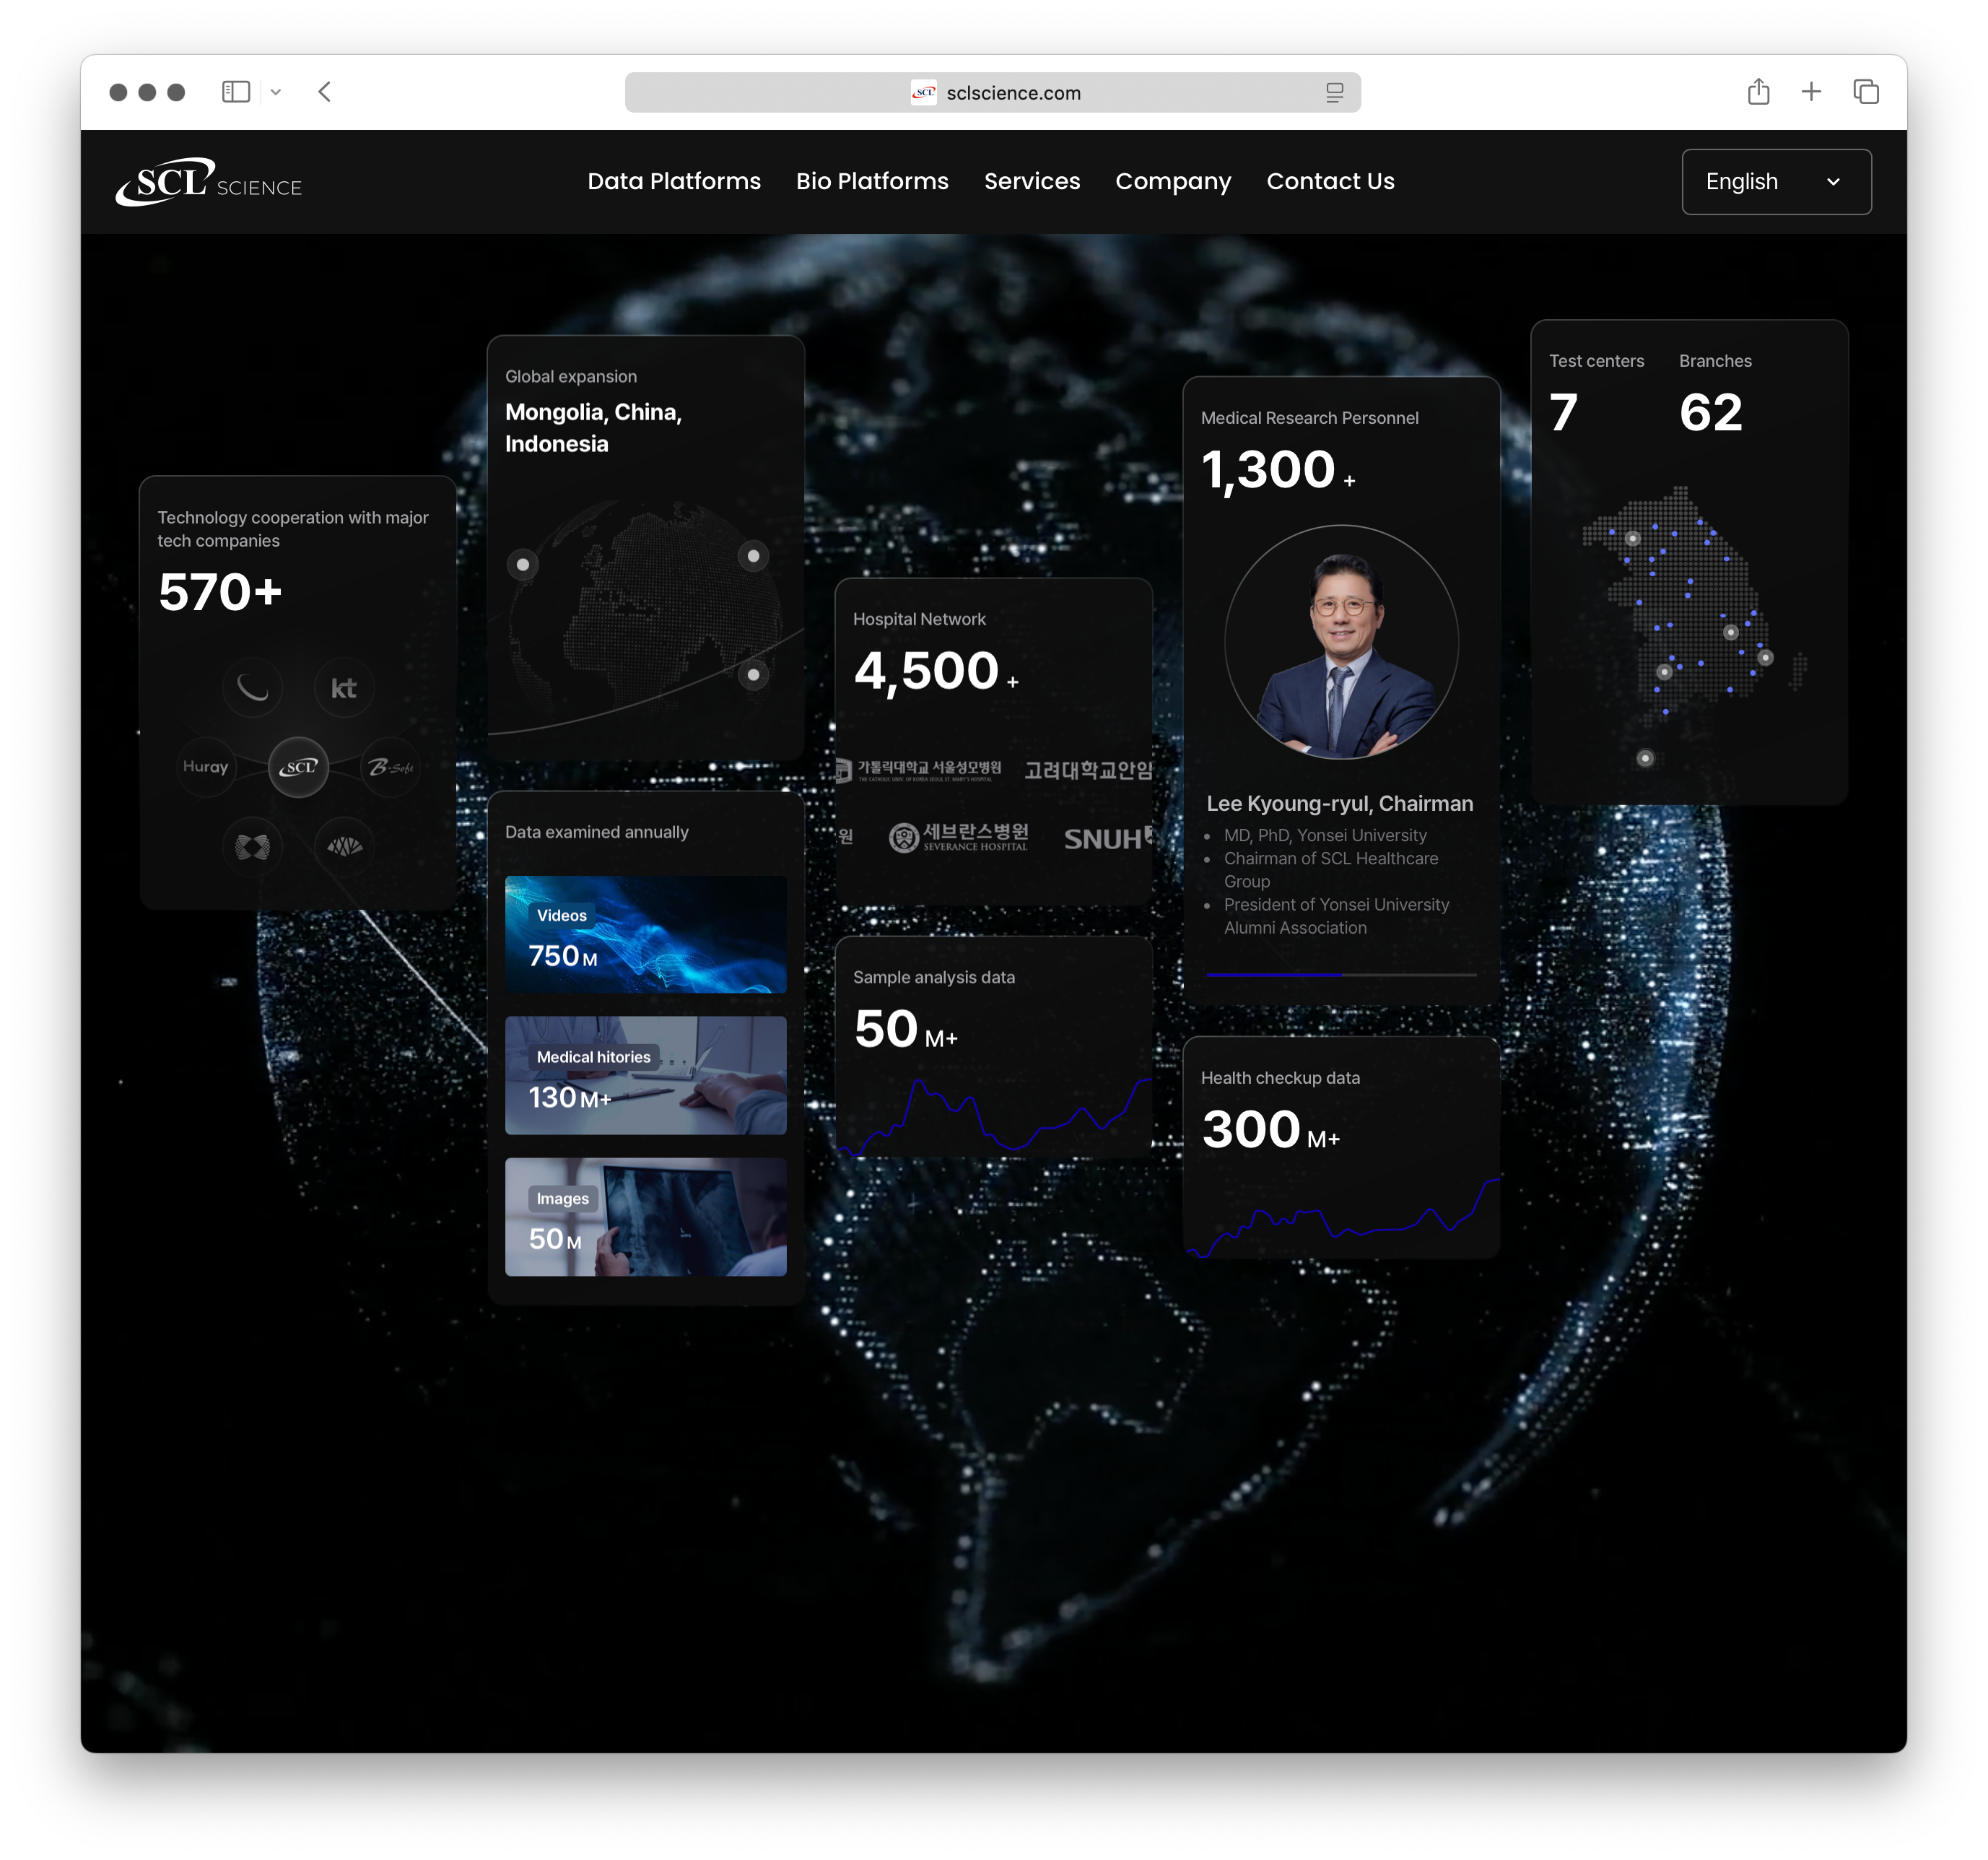Open the Bio Platforms menu
This screenshot has width=1988, height=1860.
coord(872,181)
